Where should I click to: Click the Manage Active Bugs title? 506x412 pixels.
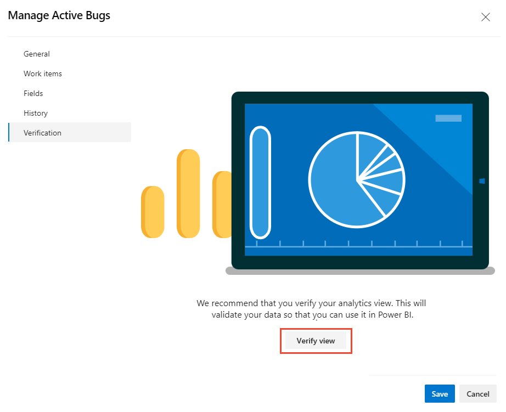(59, 15)
